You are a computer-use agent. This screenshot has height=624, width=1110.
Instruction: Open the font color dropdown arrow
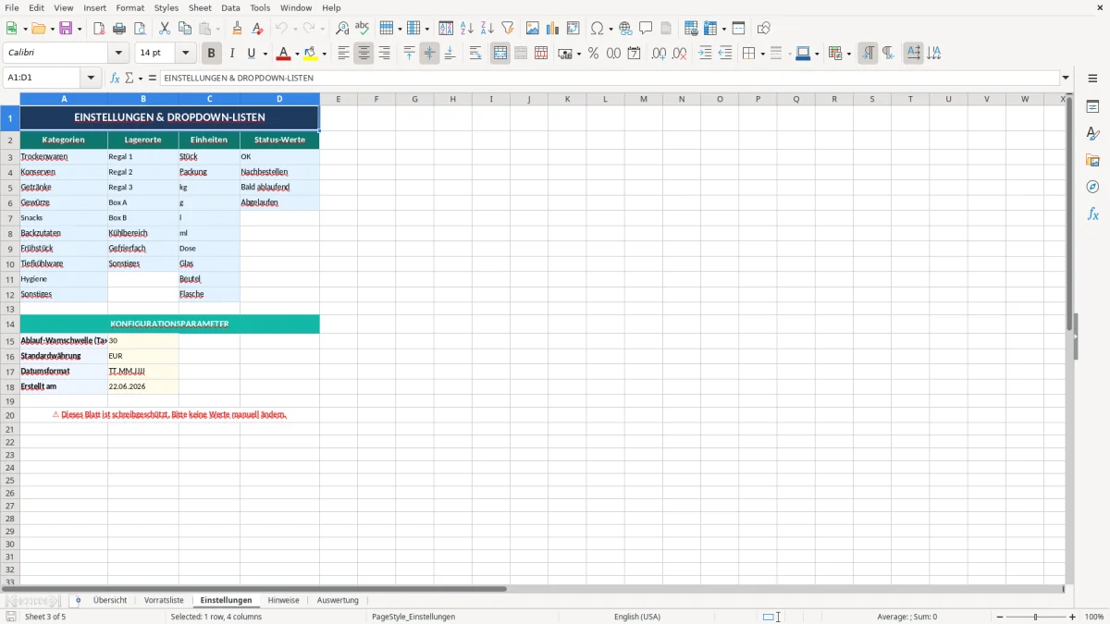[x=297, y=54]
